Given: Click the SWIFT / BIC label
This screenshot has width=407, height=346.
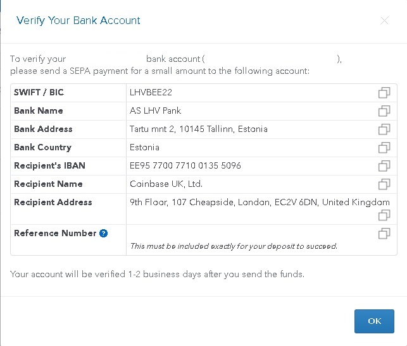Looking at the screenshot, I should (x=39, y=92).
